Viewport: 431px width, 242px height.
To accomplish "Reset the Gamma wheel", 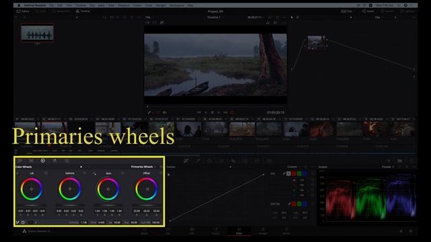I will coord(84,173).
